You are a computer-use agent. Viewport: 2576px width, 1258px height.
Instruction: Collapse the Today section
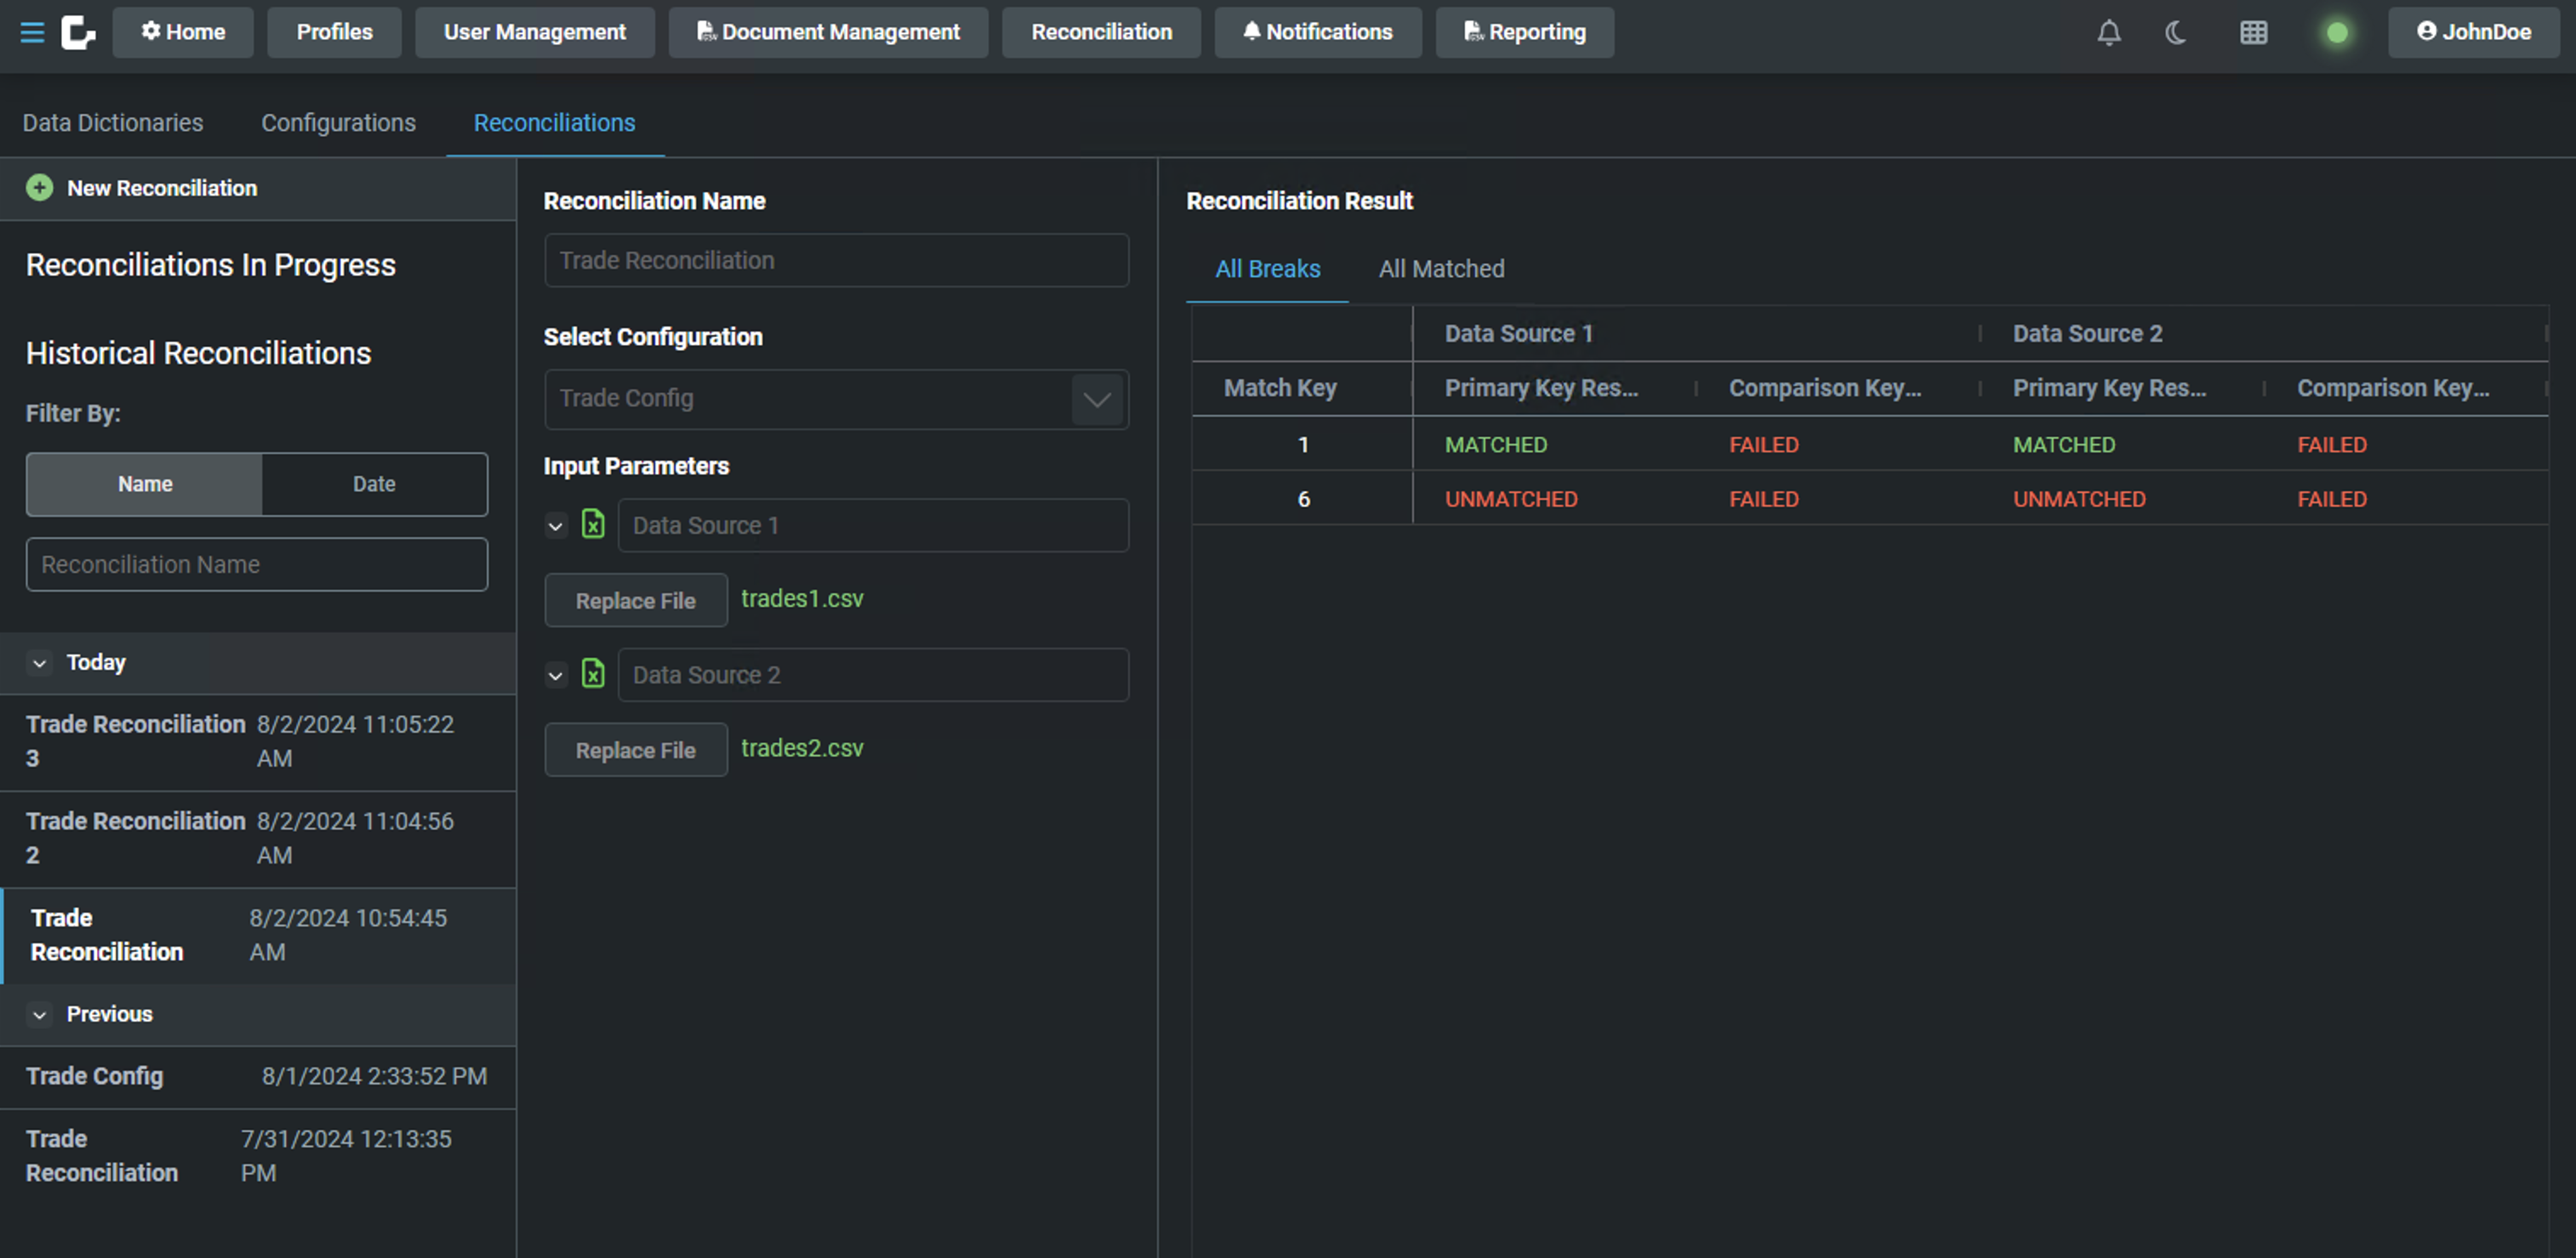click(39, 662)
